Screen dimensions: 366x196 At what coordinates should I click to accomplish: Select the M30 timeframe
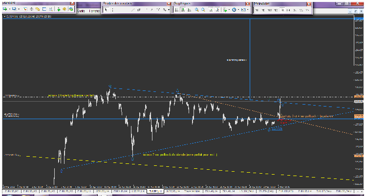(x=276, y=10)
